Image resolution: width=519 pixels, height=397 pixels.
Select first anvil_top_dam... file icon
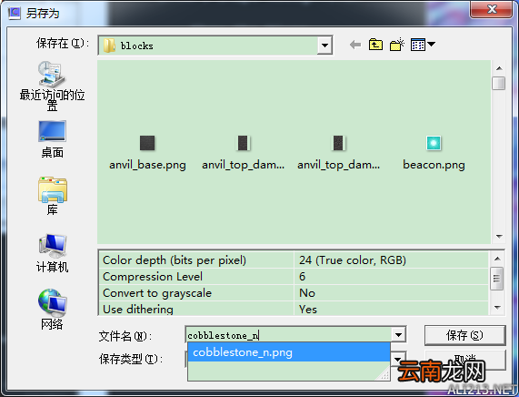(x=243, y=143)
